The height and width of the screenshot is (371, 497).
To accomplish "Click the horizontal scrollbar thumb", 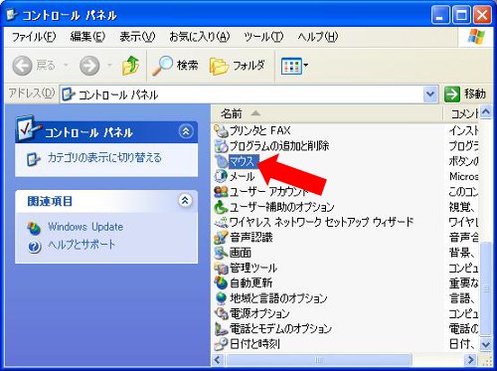I will coord(318,359).
